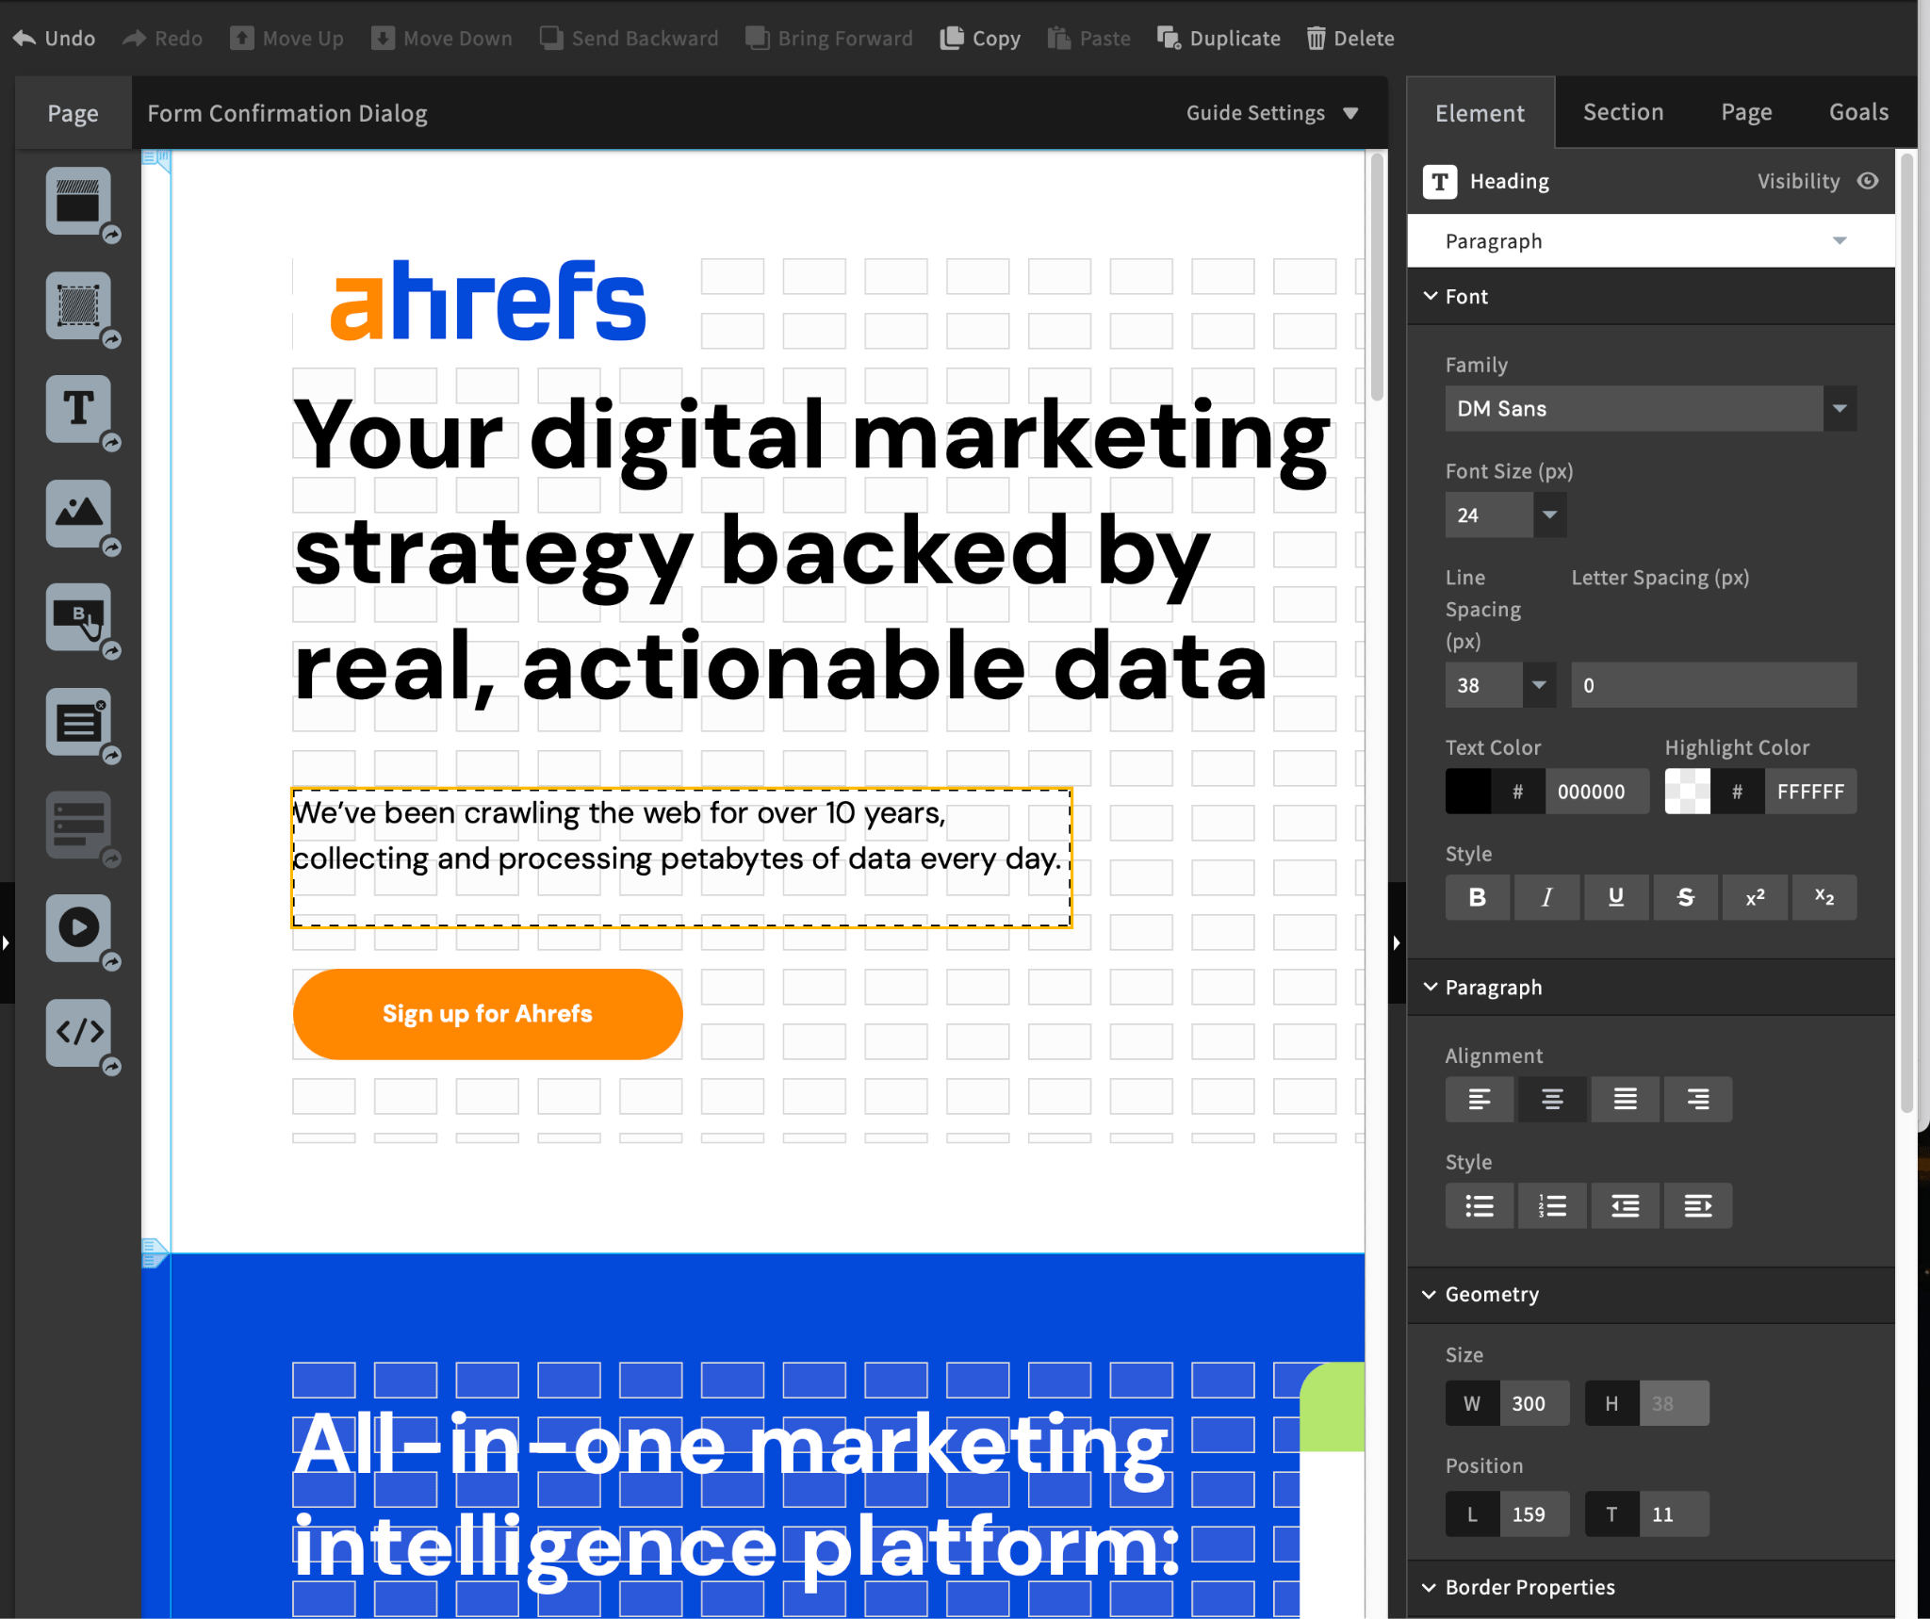Select the Custom Code element tool

(78, 1032)
